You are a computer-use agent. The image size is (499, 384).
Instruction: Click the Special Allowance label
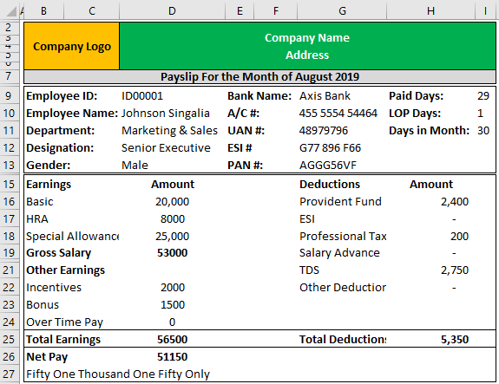pos(73,236)
